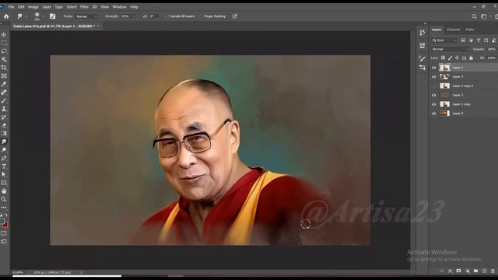Toggle lock transparent pixels
The height and width of the screenshot is (280, 498).
tap(443, 58)
